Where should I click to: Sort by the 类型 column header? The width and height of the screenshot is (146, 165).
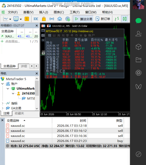pos(119,121)
